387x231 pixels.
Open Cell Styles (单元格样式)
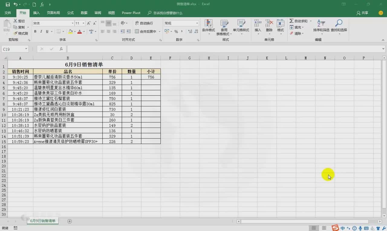click(x=241, y=27)
